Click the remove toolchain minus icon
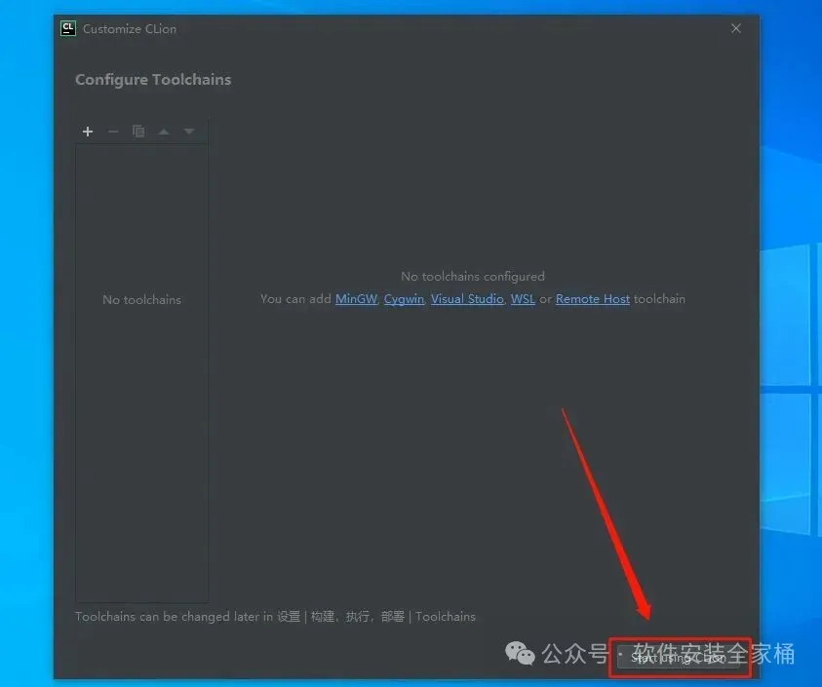The image size is (822, 687). pyautogui.click(x=113, y=132)
